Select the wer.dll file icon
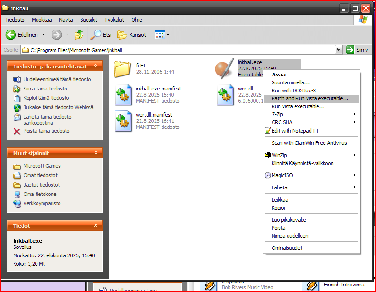Viewport: 376px width, 292px height. point(225,95)
